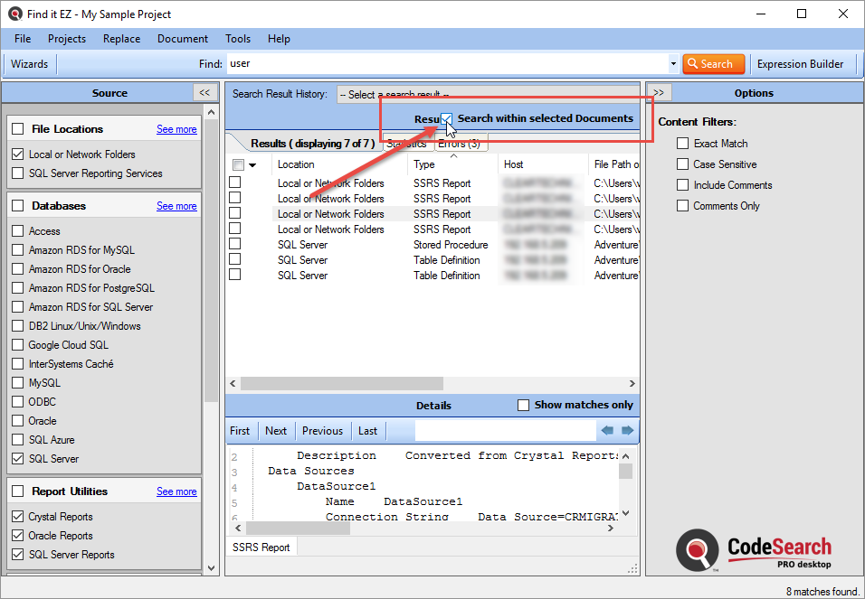Image resolution: width=865 pixels, height=599 pixels.
Task: Toggle the Report Utilities group checkbox
Action: pos(18,491)
